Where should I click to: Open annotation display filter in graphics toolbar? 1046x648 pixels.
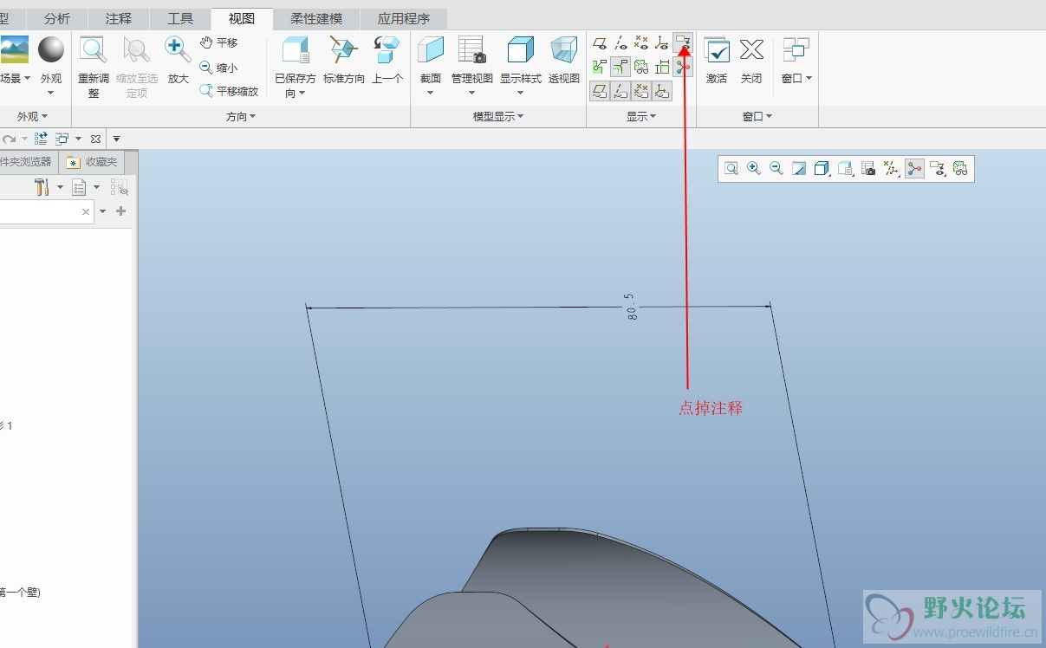tap(938, 168)
